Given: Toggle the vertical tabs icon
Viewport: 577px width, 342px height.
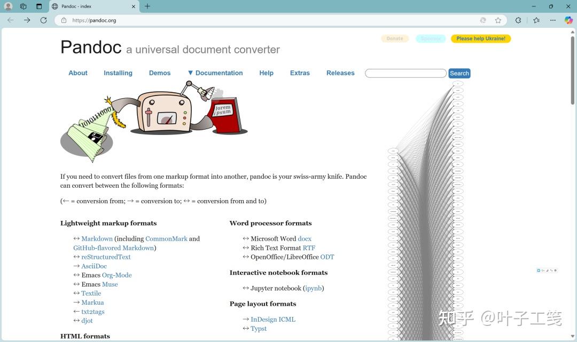Looking at the screenshot, I should 38,6.
